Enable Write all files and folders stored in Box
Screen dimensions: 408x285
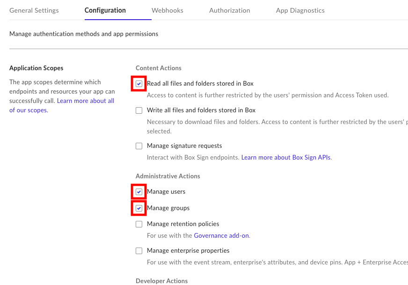click(x=139, y=110)
